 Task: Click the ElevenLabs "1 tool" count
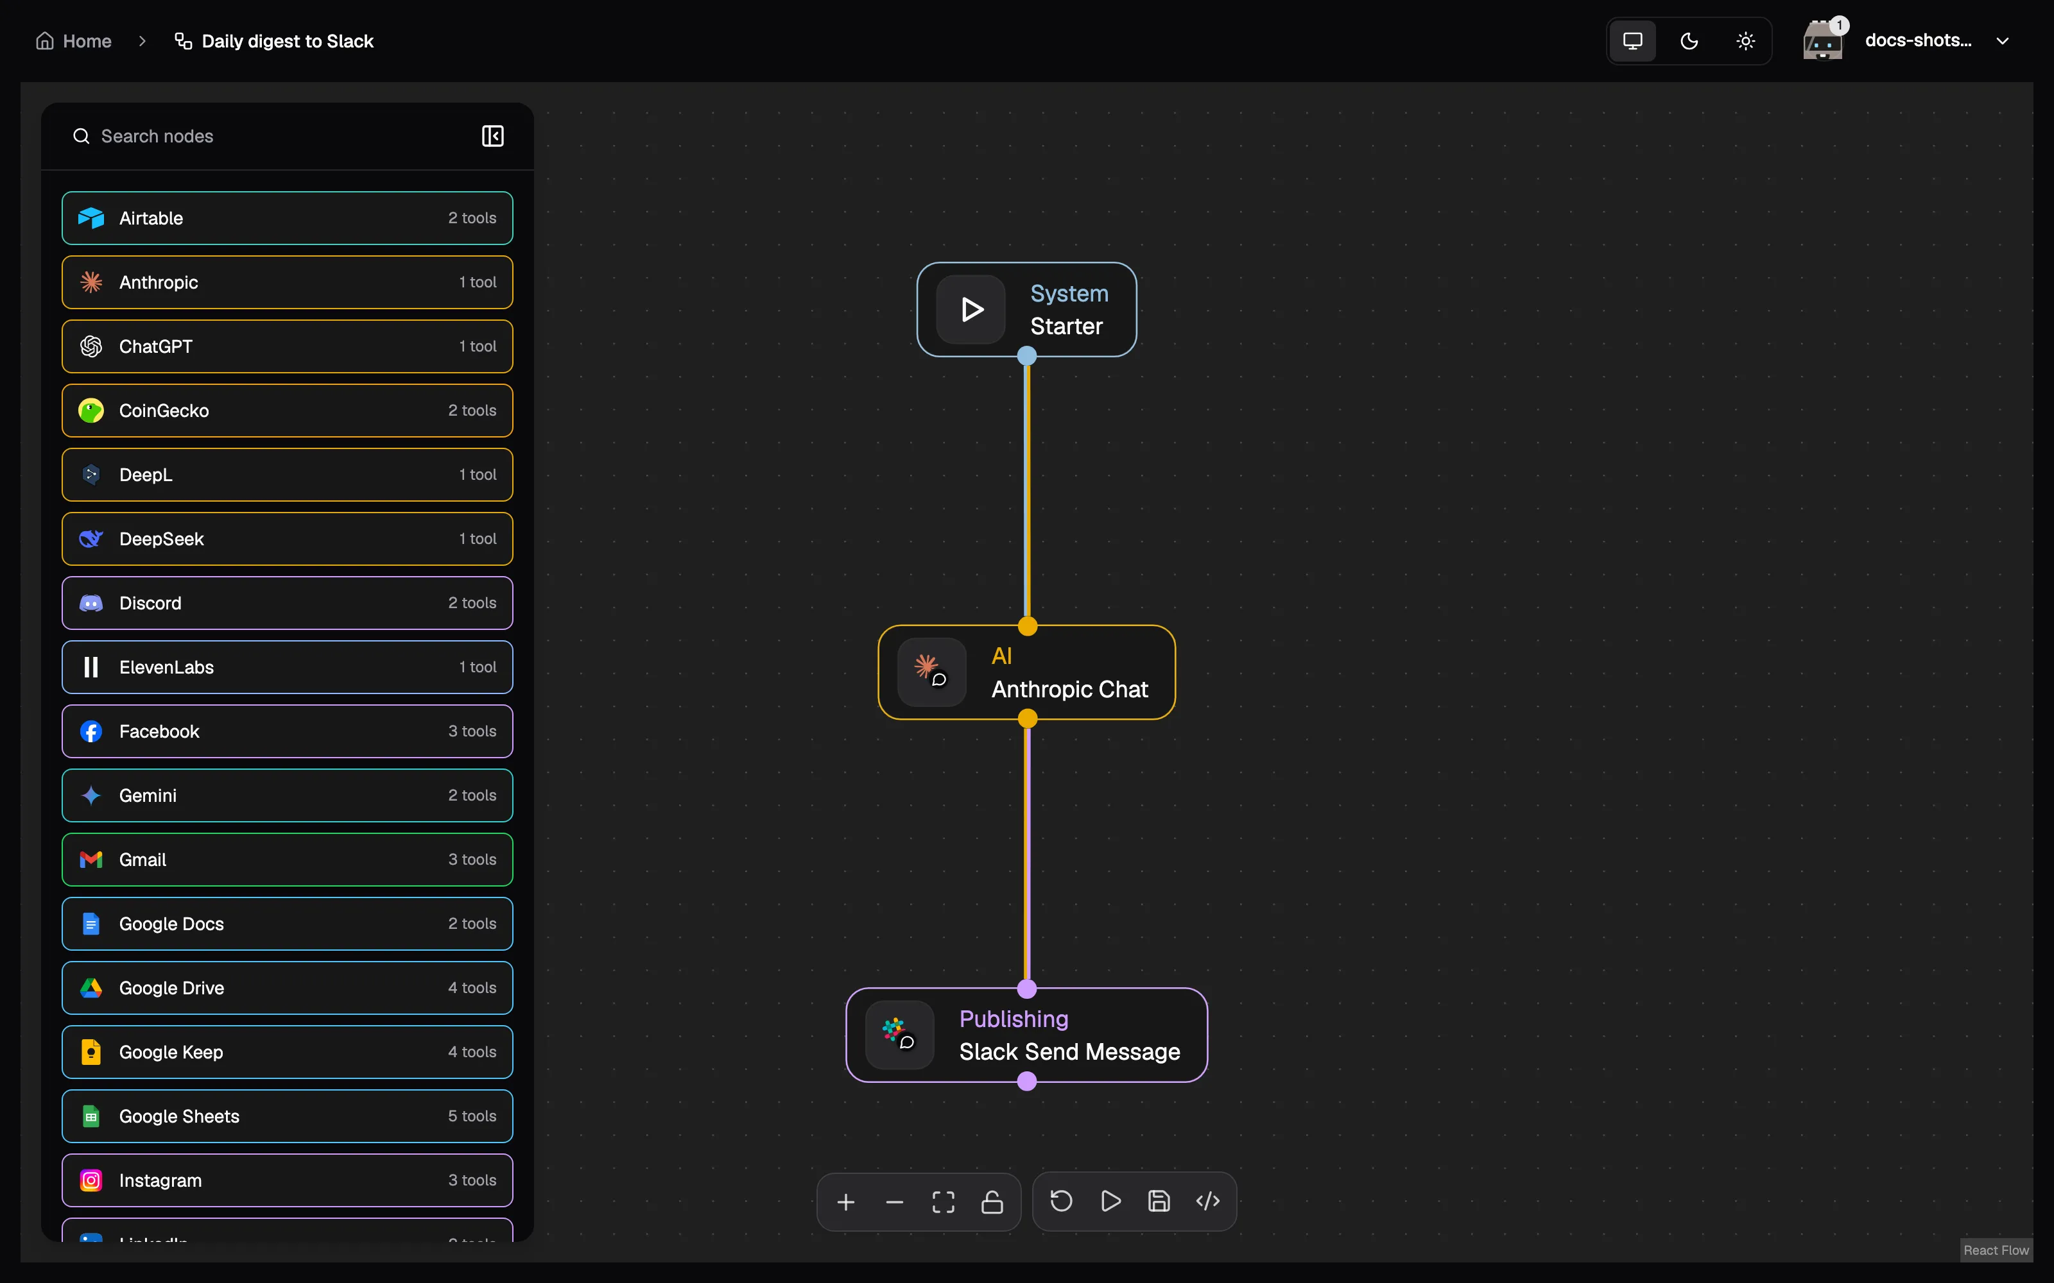point(478,667)
